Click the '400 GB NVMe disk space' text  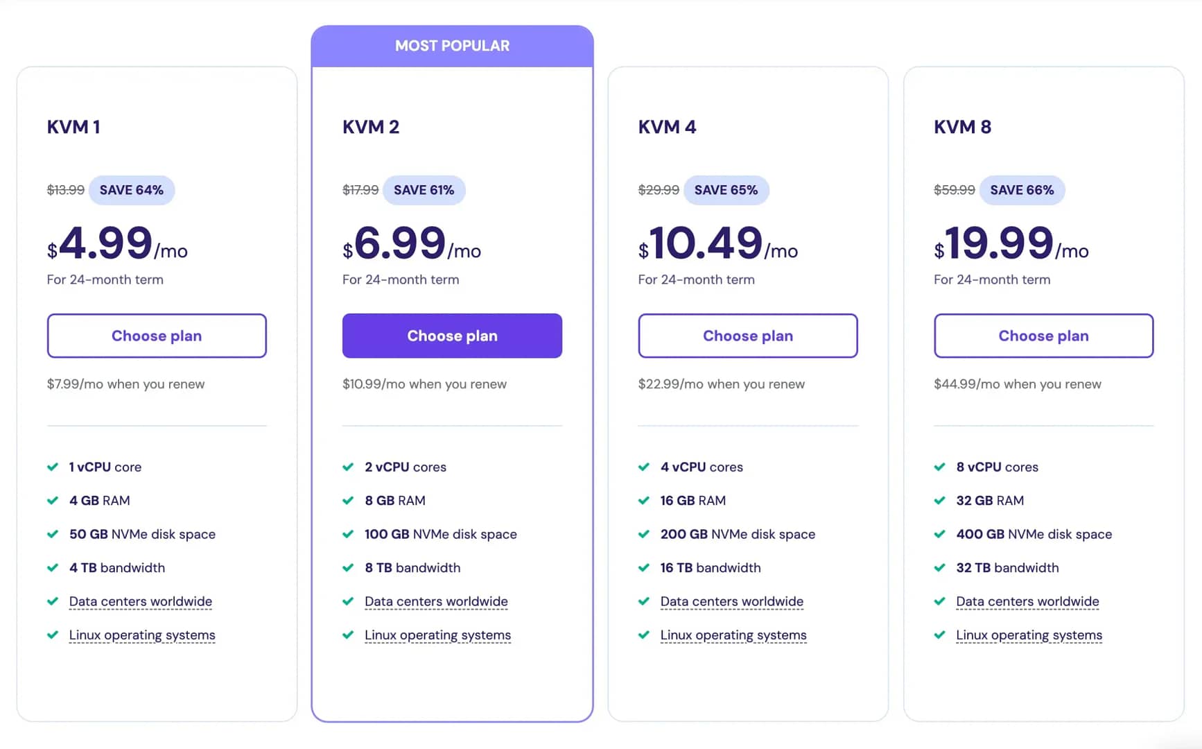pyautogui.click(x=1034, y=534)
